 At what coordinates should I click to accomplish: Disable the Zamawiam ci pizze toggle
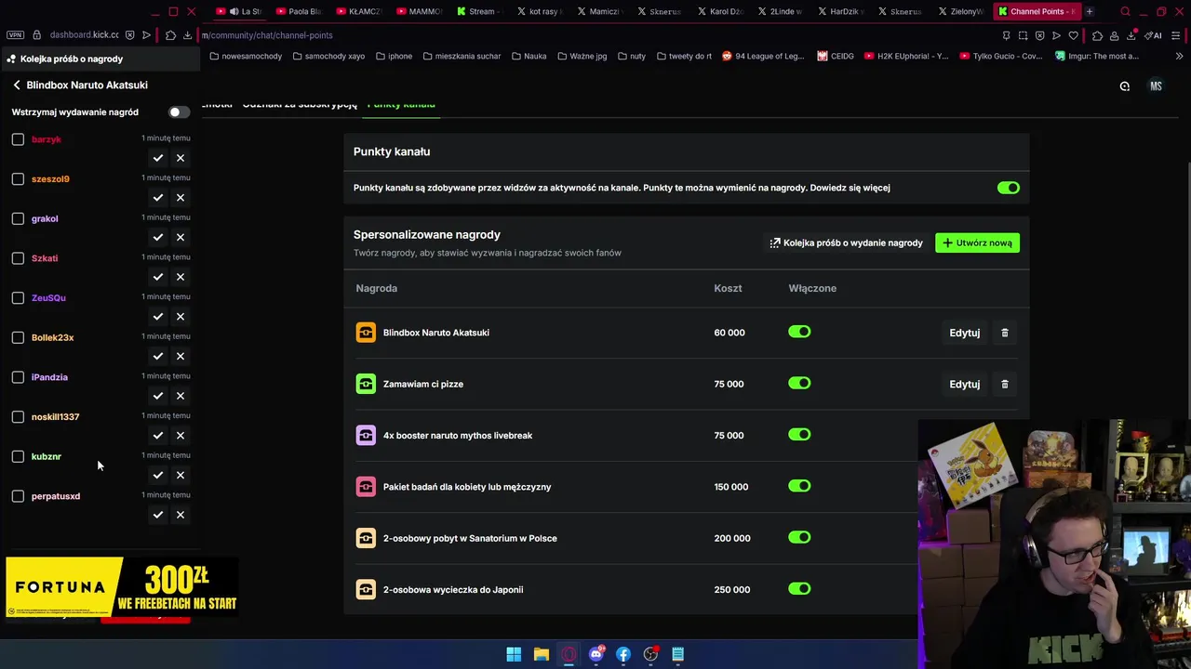coord(799,383)
